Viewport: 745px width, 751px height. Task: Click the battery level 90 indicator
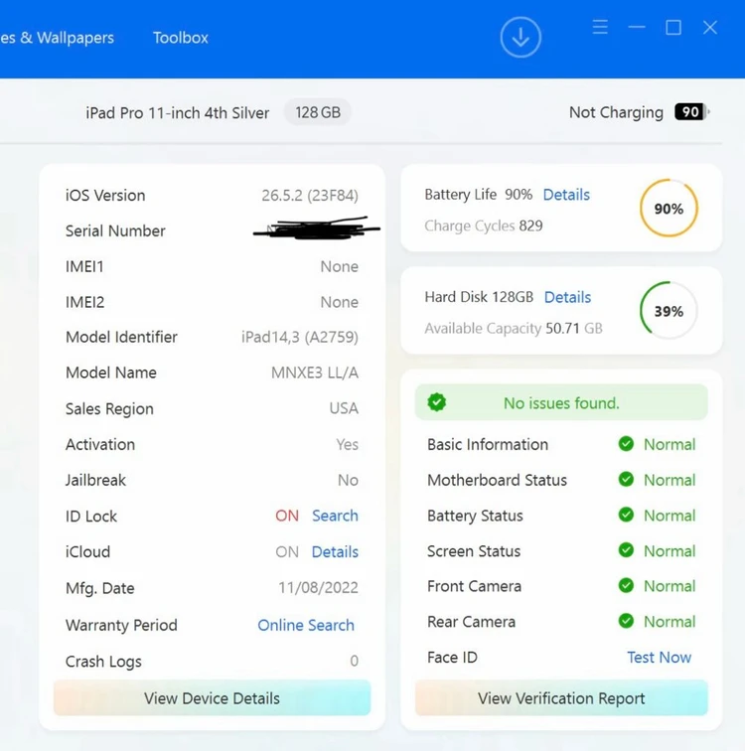[x=691, y=112]
